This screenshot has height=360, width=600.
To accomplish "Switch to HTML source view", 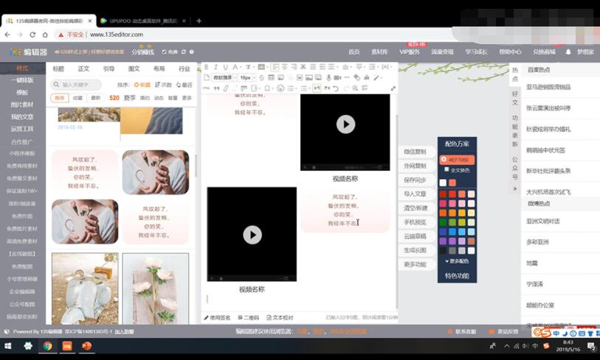I will pyautogui.click(x=206, y=88).
